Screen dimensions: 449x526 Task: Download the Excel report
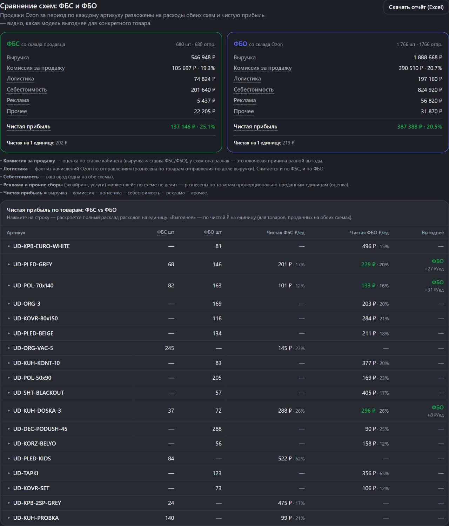click(x=416, y=7)
